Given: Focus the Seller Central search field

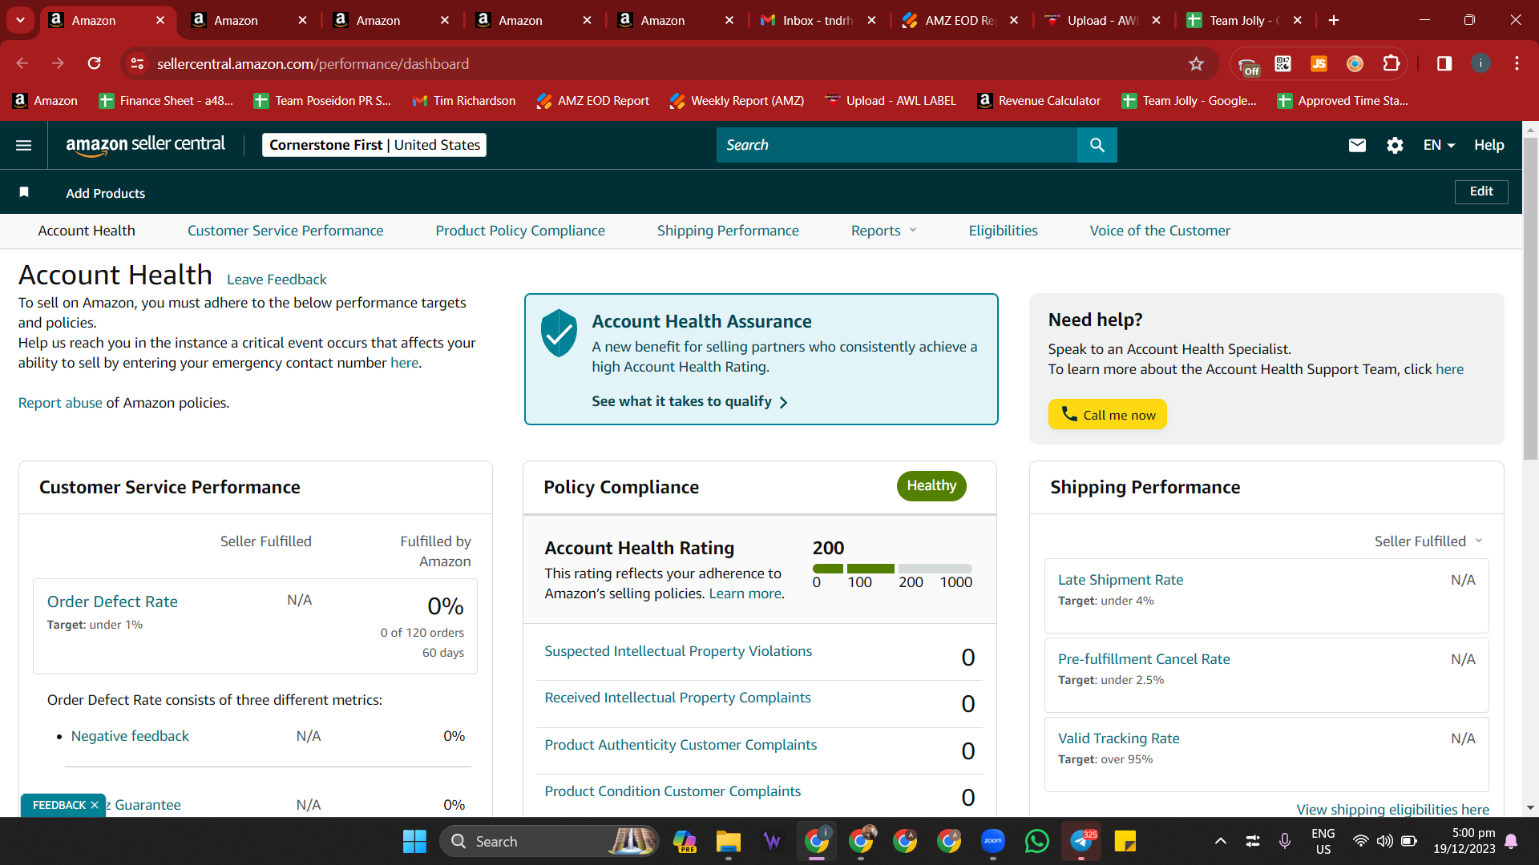Looking at the screenshot, I should click(897, 145).
